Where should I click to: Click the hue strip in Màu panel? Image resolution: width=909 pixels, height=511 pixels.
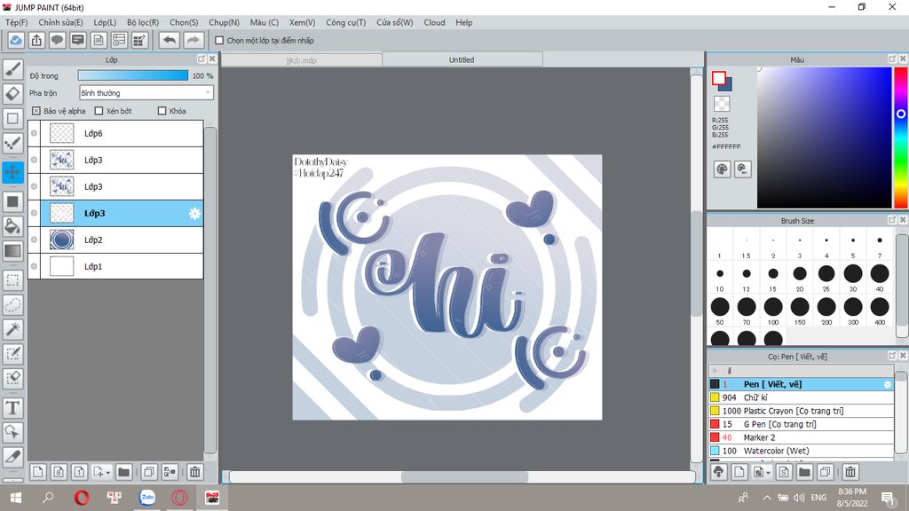[x=901, y=138]
